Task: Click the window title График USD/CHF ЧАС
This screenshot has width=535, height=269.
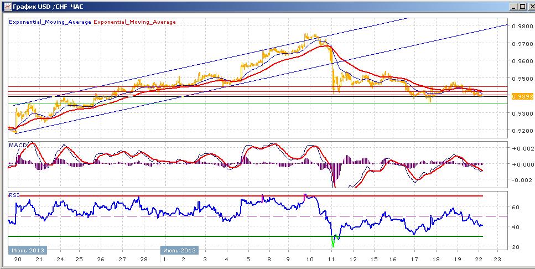Action: coord(47,7)
